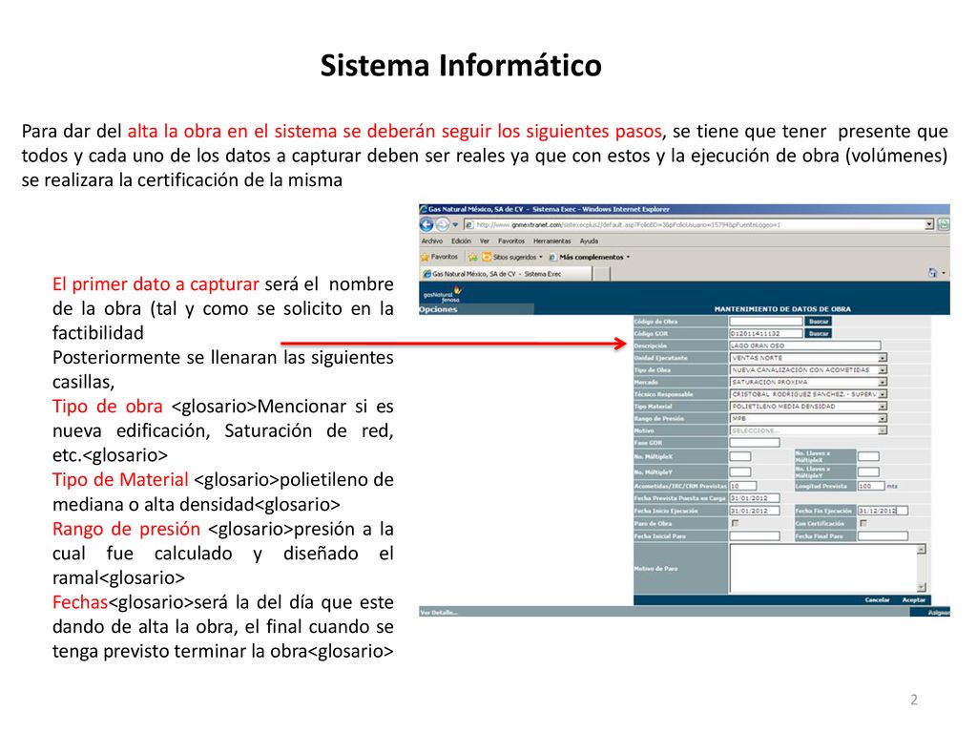977x733 pixels.
Task: Open the recent pages arrow beside Forward
Action: click(x=455, y=224)
